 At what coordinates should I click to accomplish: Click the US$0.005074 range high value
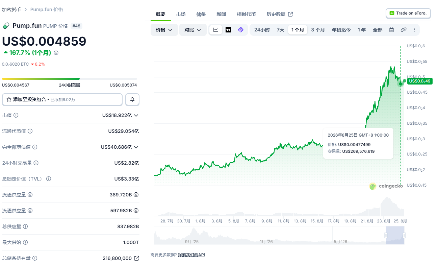pos(123,85)
